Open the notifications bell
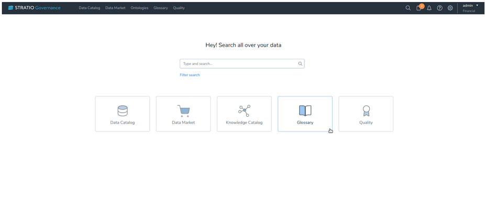 pyautogui.click(x=429, y=8)
